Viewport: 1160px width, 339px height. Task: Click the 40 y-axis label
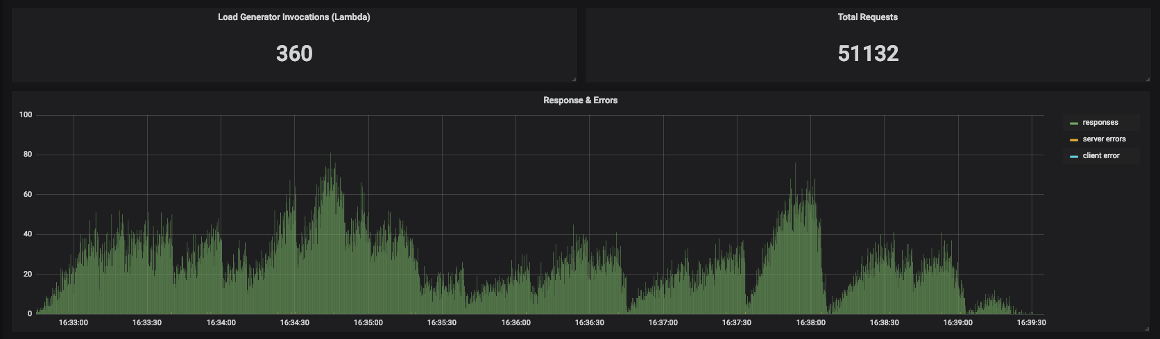pyautogui.click(x=28, y=234)
